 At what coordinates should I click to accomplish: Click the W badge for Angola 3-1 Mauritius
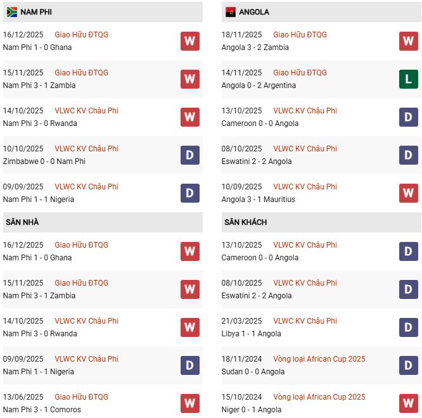[409, 193]
